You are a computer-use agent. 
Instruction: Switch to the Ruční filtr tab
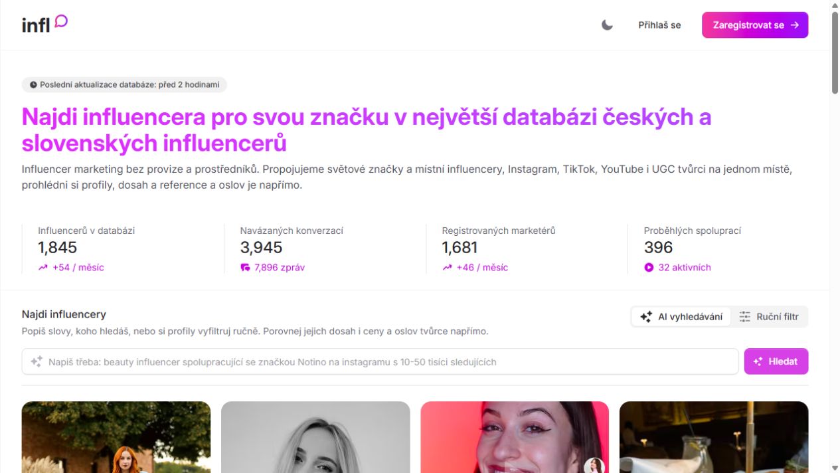(769, 317)
